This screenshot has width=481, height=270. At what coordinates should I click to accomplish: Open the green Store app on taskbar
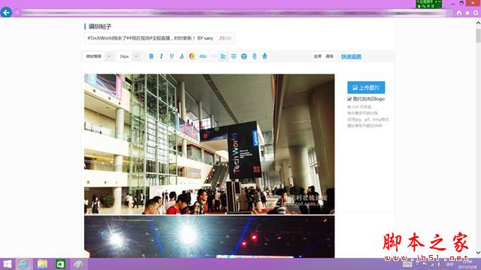(x=60, y=264)
